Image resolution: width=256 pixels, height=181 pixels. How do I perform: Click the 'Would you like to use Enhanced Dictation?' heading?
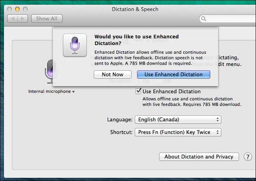point(137,40)
